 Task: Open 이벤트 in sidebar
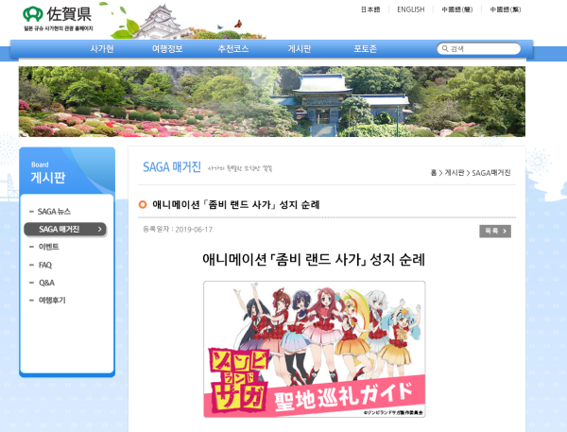click(x=48, y=247)
